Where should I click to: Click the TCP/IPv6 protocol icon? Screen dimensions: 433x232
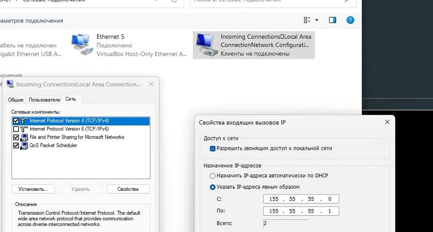(24, 129)
